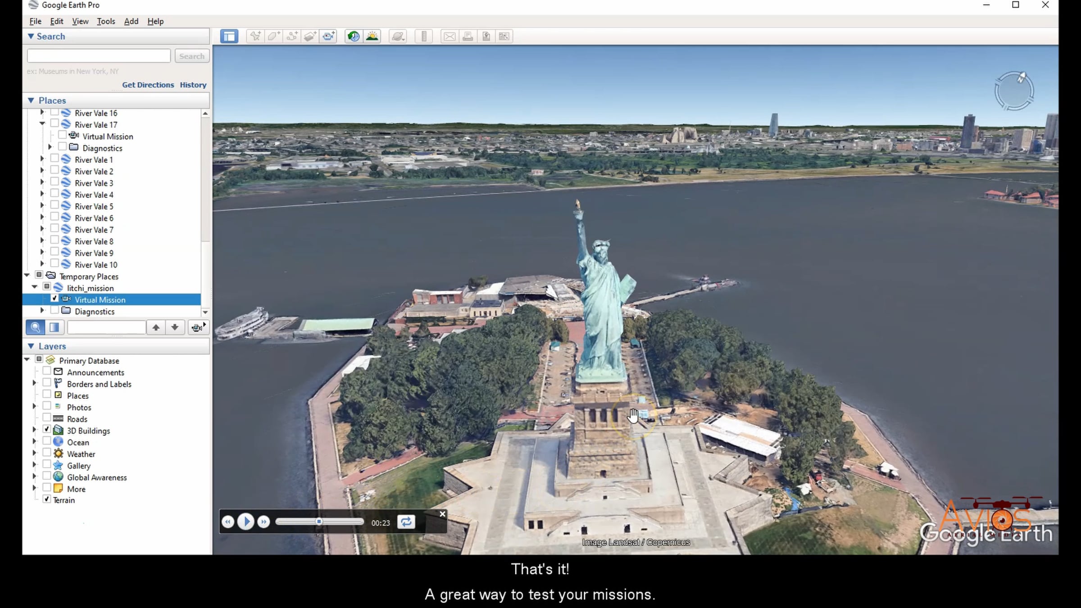Disable the 3D Buildings layer

(x=47, y=430)
